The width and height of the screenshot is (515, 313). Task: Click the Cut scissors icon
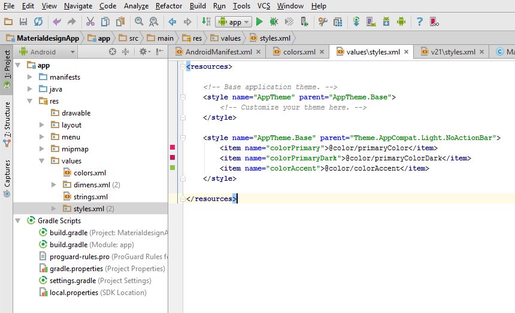pyautogui.click(x=90, y=22)
